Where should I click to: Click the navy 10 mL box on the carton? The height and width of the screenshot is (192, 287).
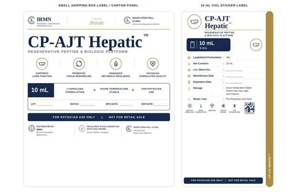(41, 90)
